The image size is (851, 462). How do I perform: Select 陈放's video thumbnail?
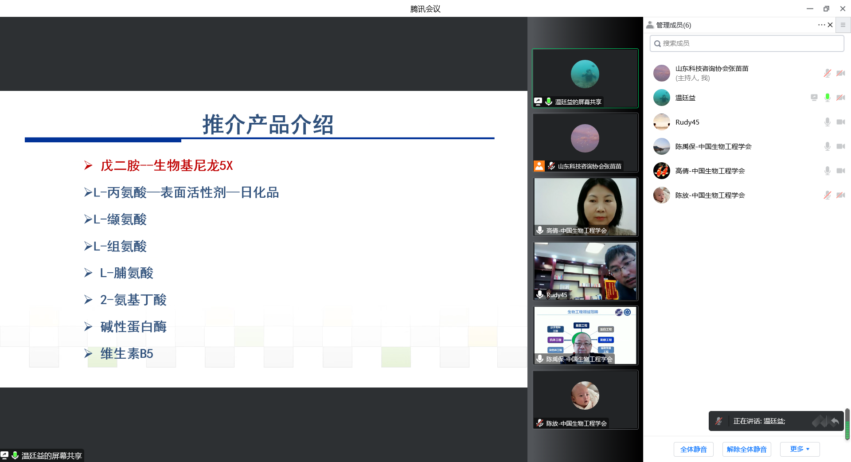point(585,396)
